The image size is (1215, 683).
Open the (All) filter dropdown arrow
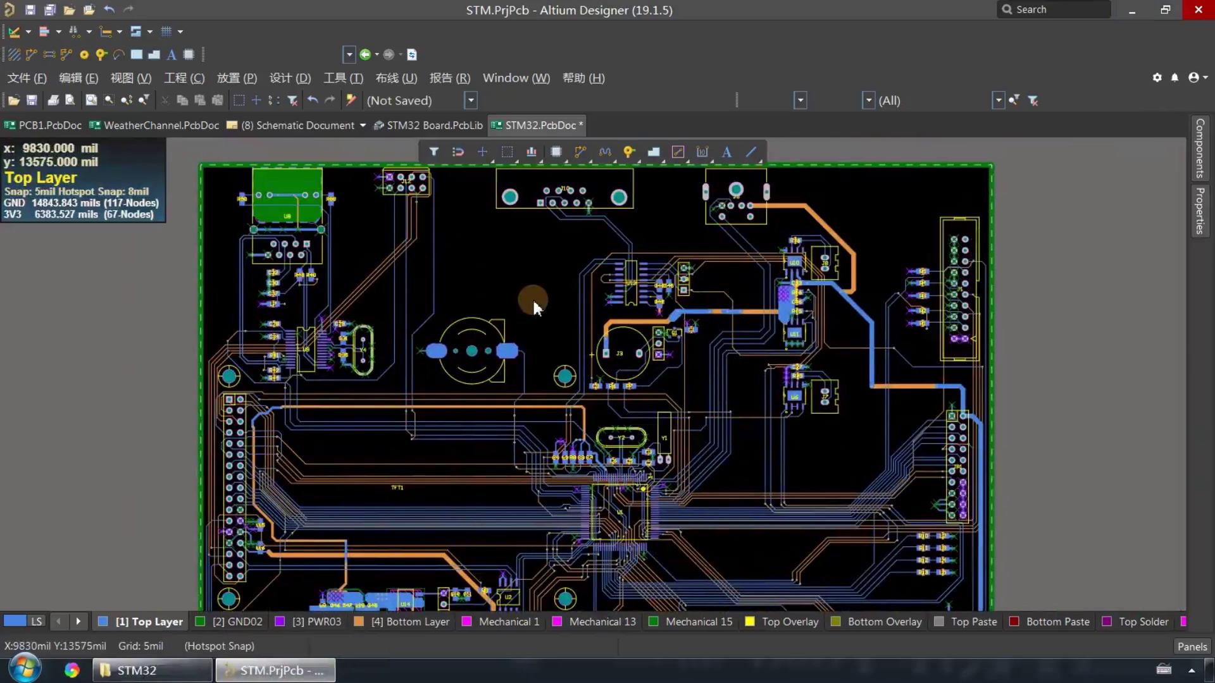point(998,101)
